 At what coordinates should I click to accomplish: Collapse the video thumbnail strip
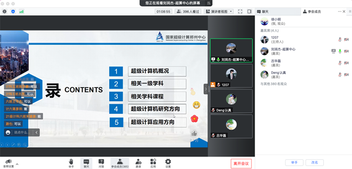coord(206,89)
